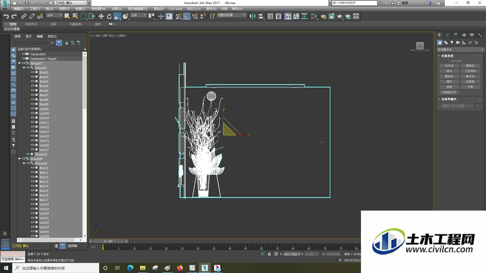This screenshot has width=486, height=273.
Task: Toggle visibility eye of Box13
Action: [x=33, y=181]
